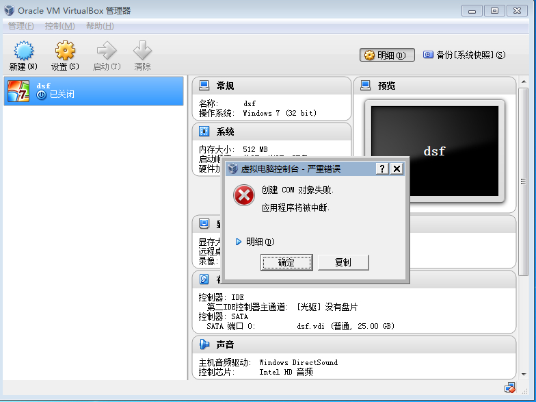Click the display section monitor icon
The width and height of the screenshot is (536, 402).
[x=204, y=223]
